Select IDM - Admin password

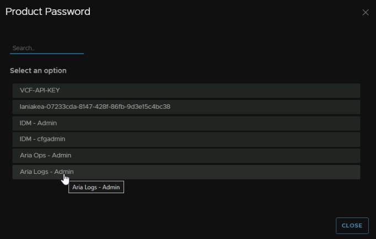[186, 123]
